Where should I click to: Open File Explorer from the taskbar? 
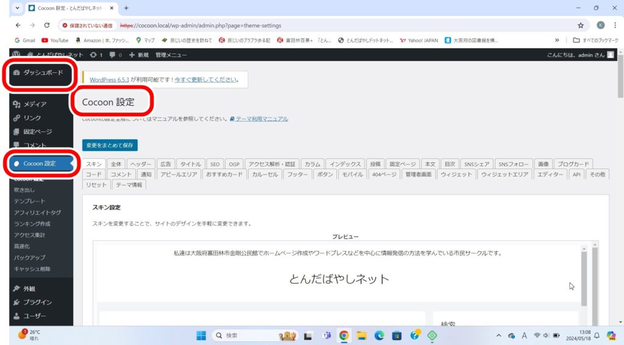click(x=361, y=335)
